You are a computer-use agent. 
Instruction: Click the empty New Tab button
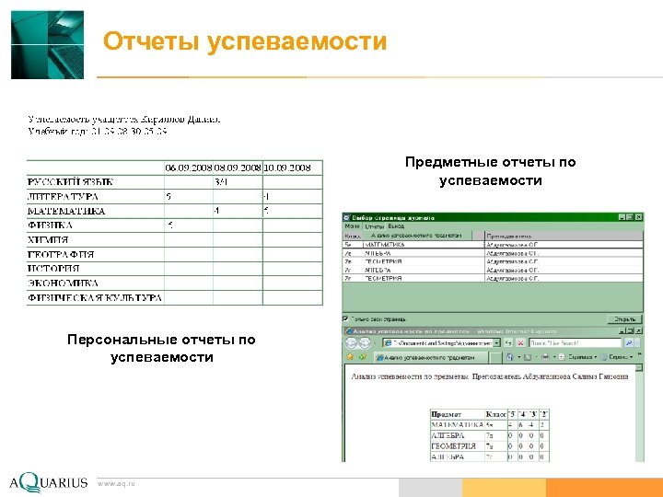point(494,357)
